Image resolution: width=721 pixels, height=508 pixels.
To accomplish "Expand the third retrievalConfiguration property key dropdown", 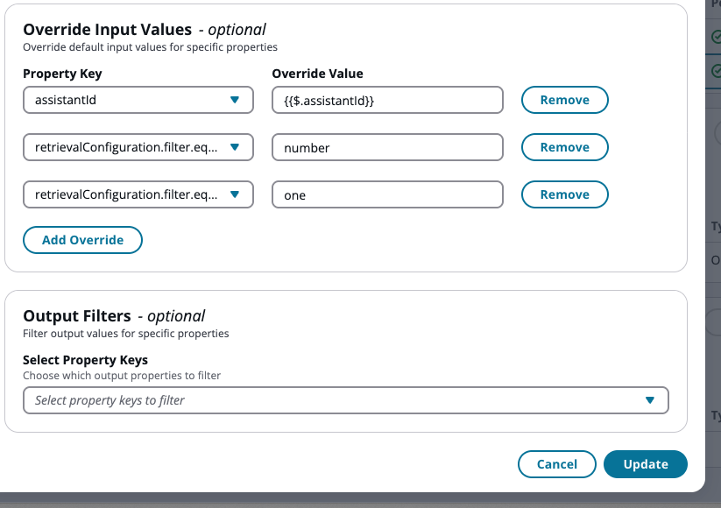I will tap(136, 194).
